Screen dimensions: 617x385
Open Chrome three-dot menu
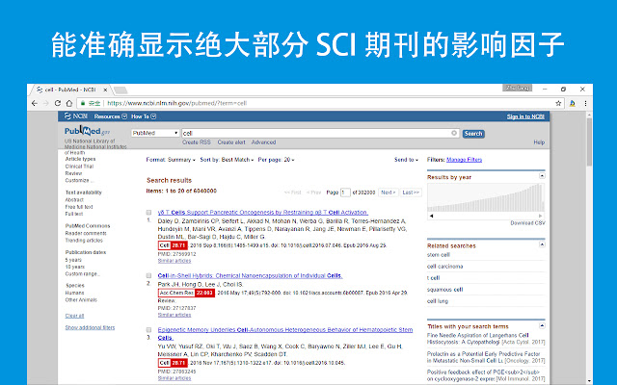click(585, 103)
